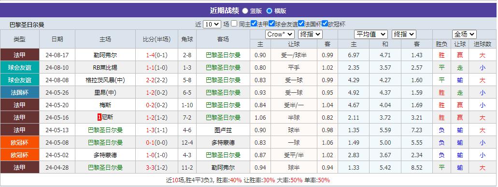Click the 巴黎圣日尔曼 team heading above table
The width and height of the screenshot is (498, 187).
(x=27, y=25)
